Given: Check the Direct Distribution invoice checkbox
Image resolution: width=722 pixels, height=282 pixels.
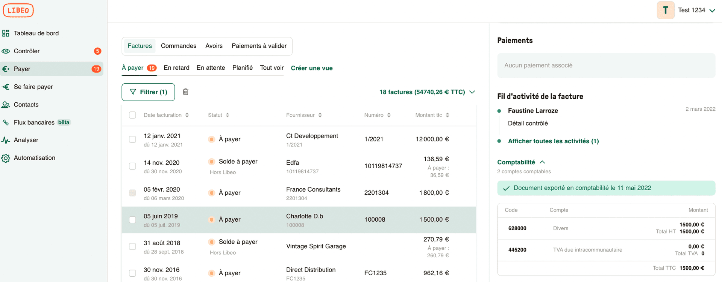Looking at the screenshot, I should pyautogui.click(x=132, y=273).
